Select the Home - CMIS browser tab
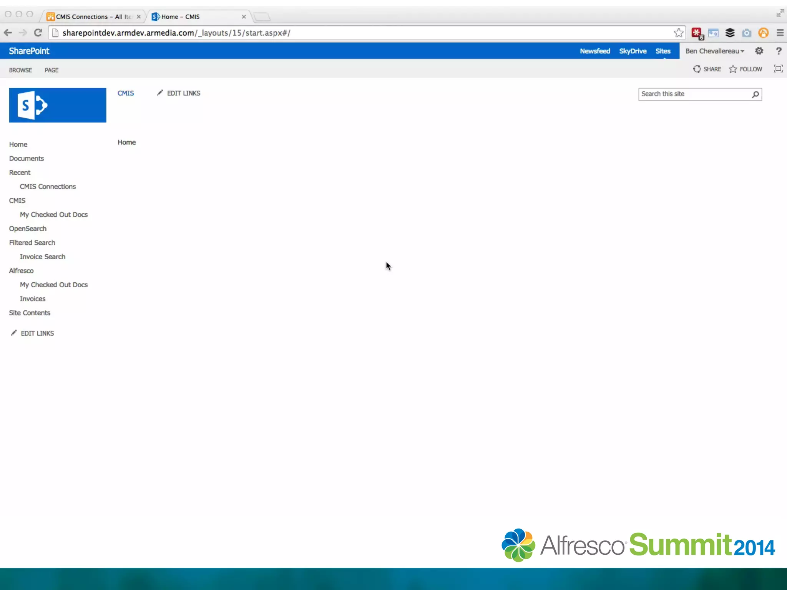Image resolution: width=787 pixels, height=590 pixels. pos(199,17)
